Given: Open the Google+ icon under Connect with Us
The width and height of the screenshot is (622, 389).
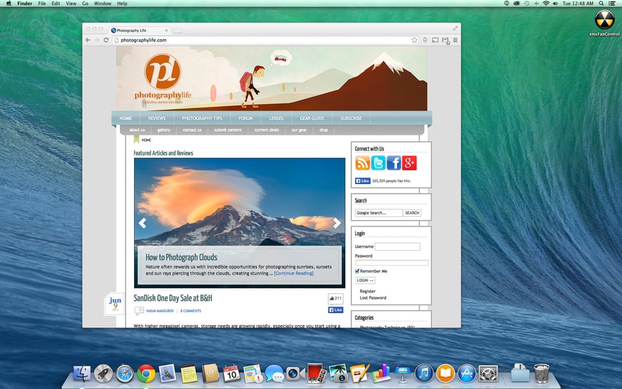Looking at the screenshot, I should point(409,163).
